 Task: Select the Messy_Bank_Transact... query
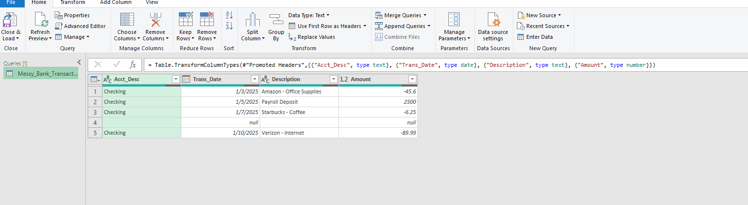coord(41,74)
